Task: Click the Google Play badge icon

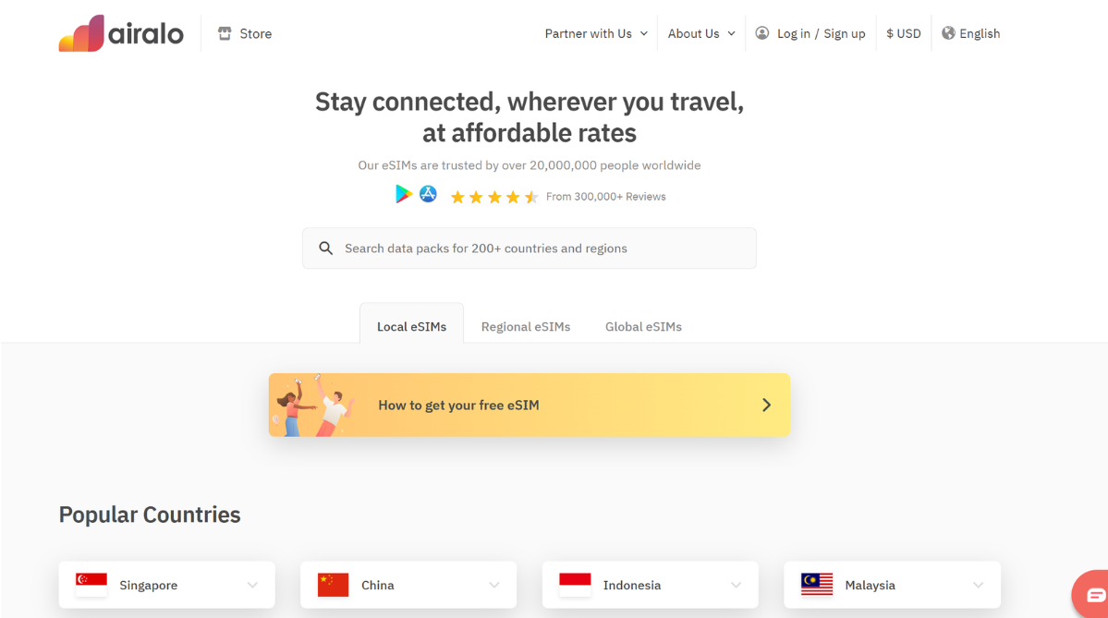Action: pyautogui.click(x=403, y=194)
